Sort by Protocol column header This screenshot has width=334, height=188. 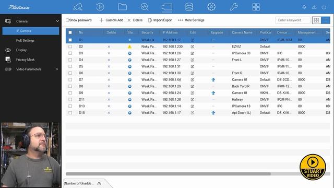pos(266,32)
